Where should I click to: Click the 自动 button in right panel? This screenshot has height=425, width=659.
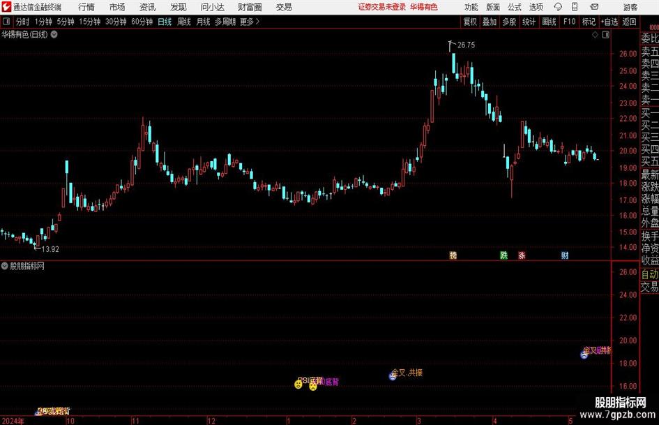(x=650, y=274)
